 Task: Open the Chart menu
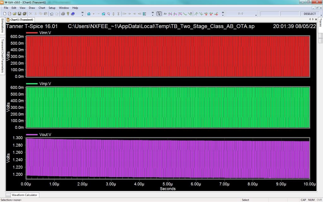pyautogui.click(x=42, y=8)
